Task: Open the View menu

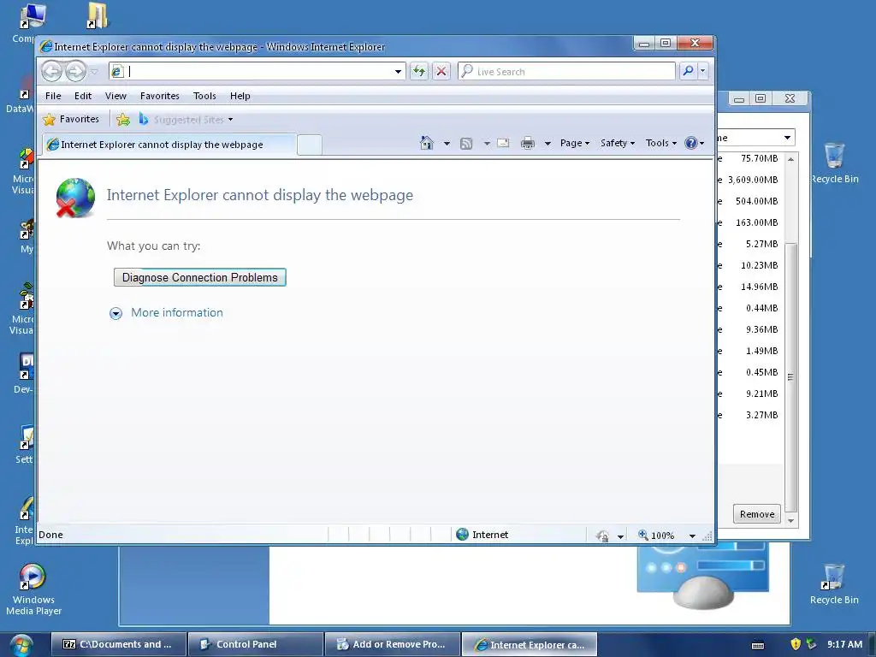Action: point(115,96)
